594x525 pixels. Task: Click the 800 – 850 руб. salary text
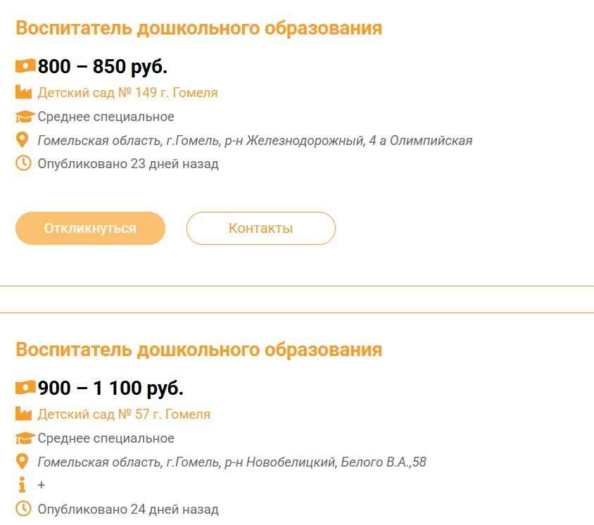coord(102,67)
